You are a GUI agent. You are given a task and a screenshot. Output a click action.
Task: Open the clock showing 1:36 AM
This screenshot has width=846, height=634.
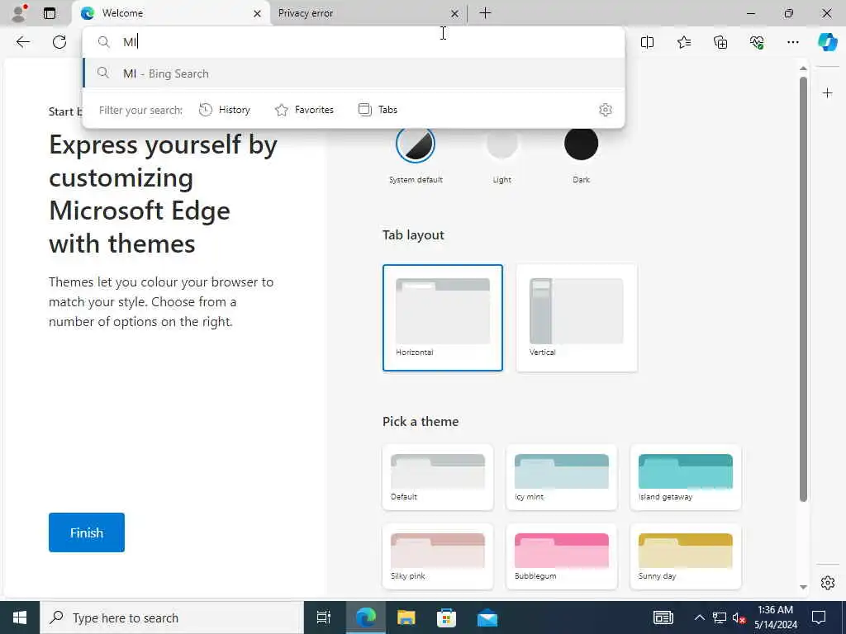point(775,617)
